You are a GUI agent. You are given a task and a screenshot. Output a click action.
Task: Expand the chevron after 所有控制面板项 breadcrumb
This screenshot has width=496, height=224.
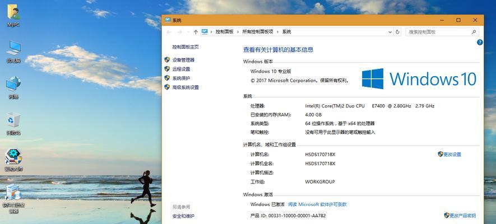pyautogui.click(x=278, y=32)
